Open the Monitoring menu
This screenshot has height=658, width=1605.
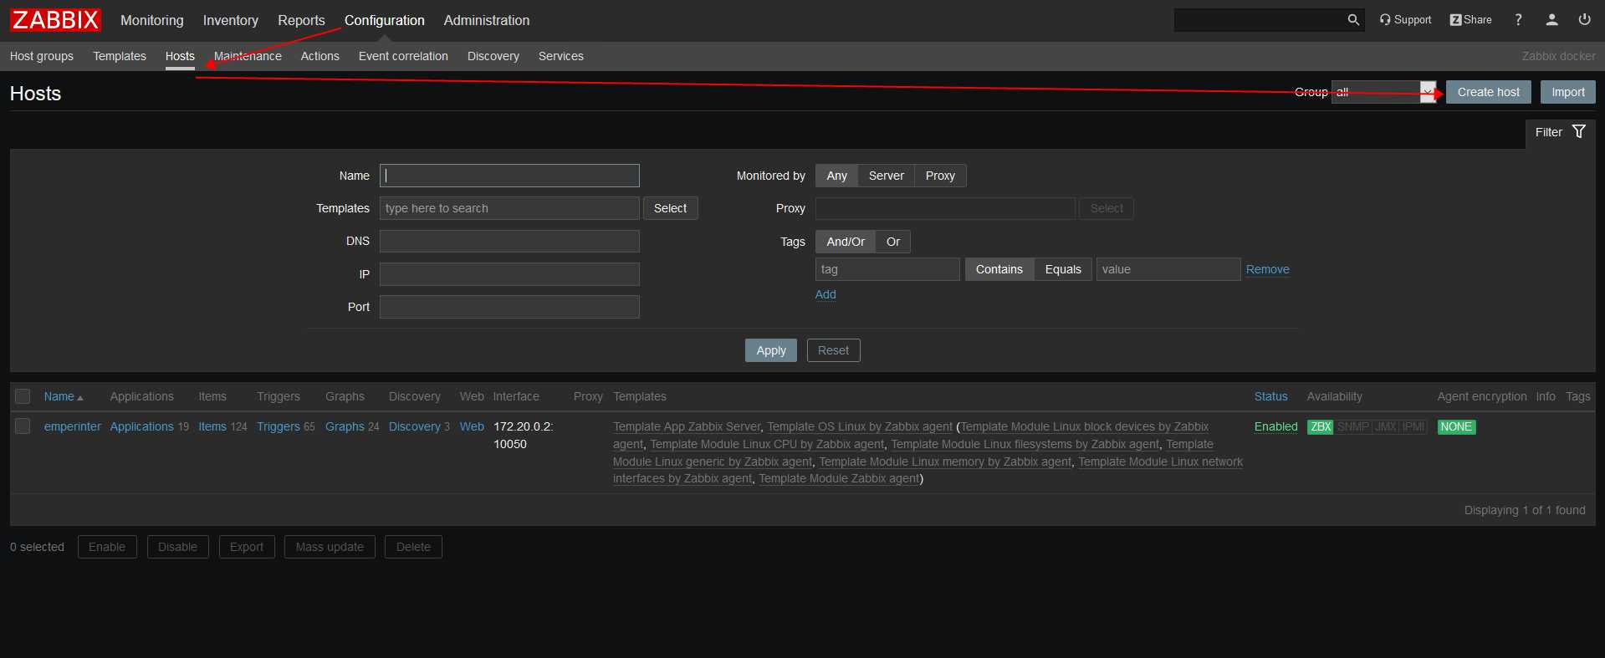click(x=152, y=20)
